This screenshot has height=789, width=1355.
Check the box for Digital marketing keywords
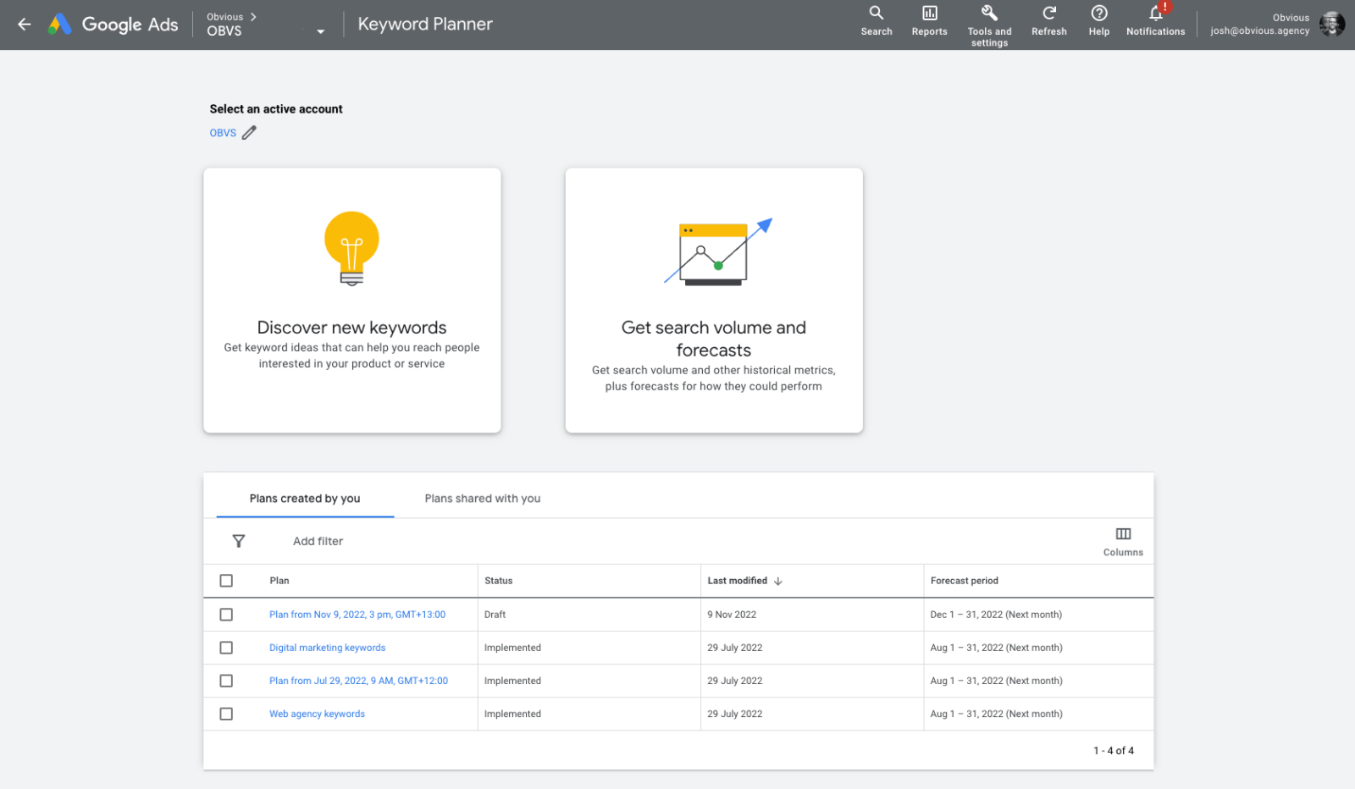[226, 648]
